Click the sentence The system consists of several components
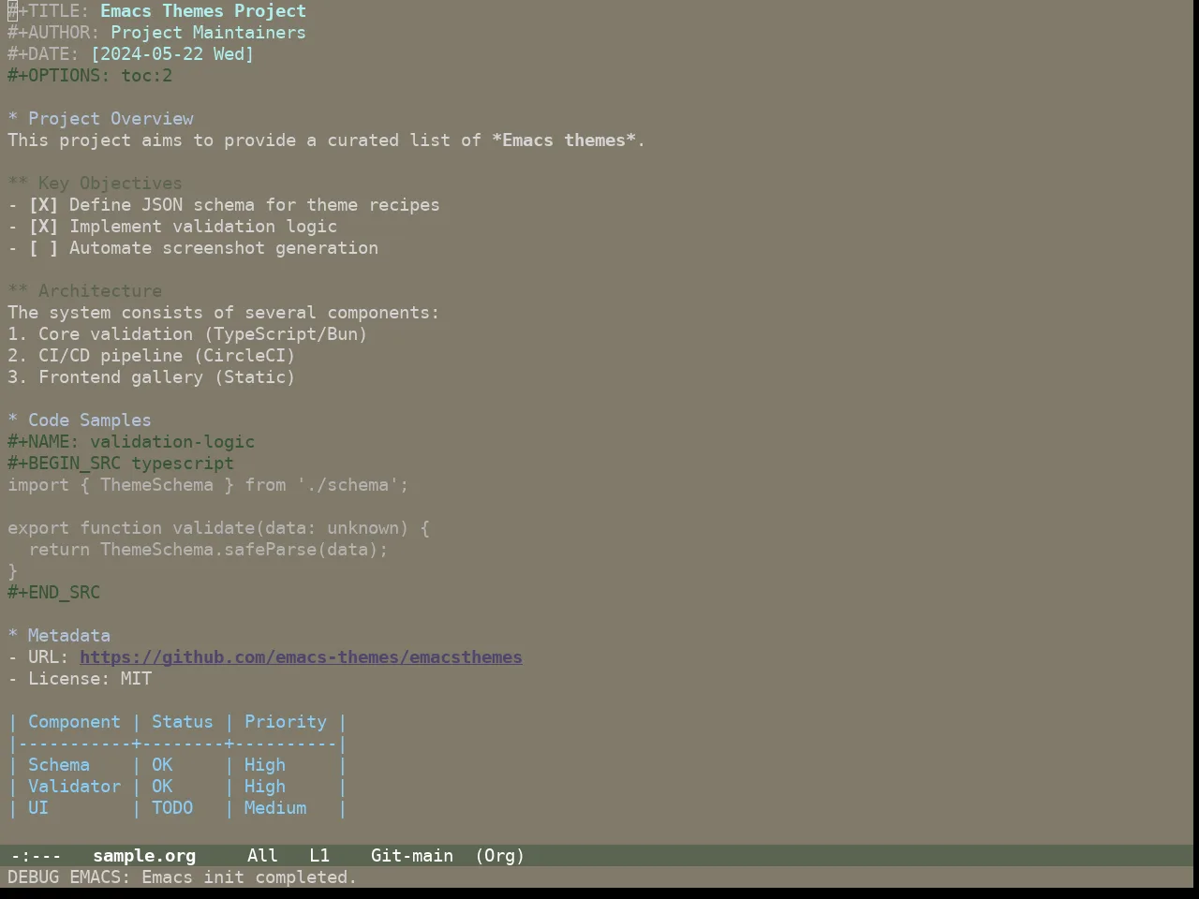The height and width of the screenshot is (899, 1199). coord(224,313)
